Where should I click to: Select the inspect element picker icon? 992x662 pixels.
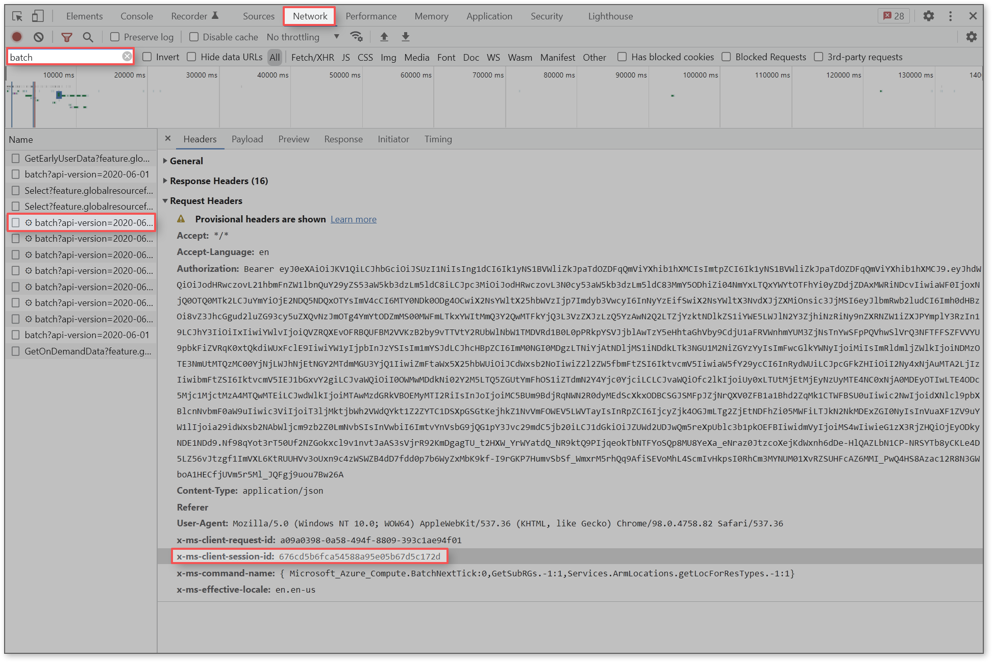17,16
